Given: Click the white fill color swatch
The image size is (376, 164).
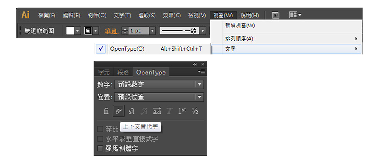Looking at the screenshot, I should pyautogui.click(x=70, y=31).
